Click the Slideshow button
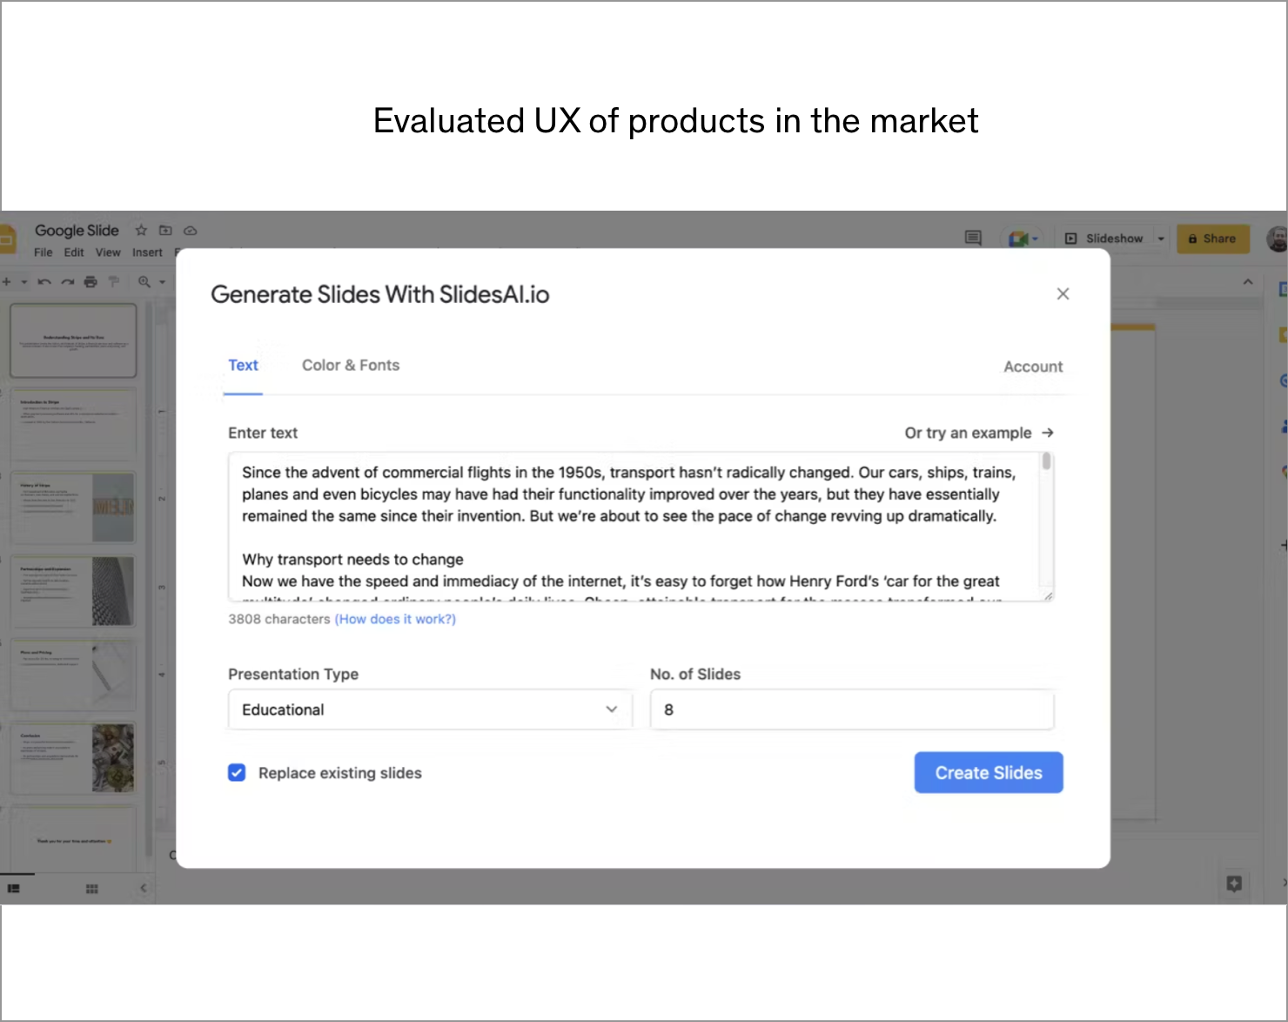Viewport: 1288px width, 1022px height. coord(1105,239)
